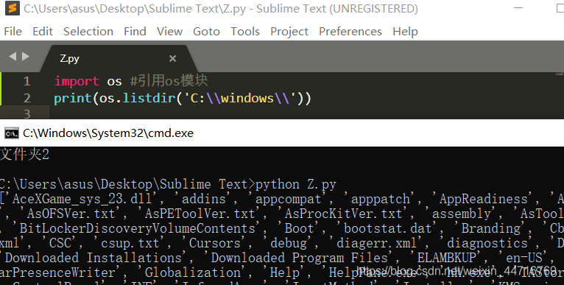Viewport: 564px width, 285px height.
Task: Click the cmd.exe window title text
Action: [x=108, y=133]
